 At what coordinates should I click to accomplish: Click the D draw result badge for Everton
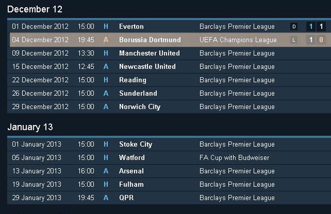point(294,27)
